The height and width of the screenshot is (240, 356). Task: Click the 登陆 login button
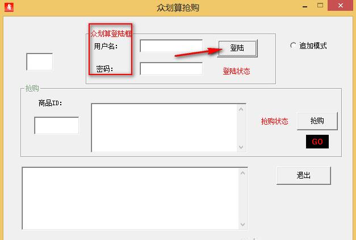point(237,48)
